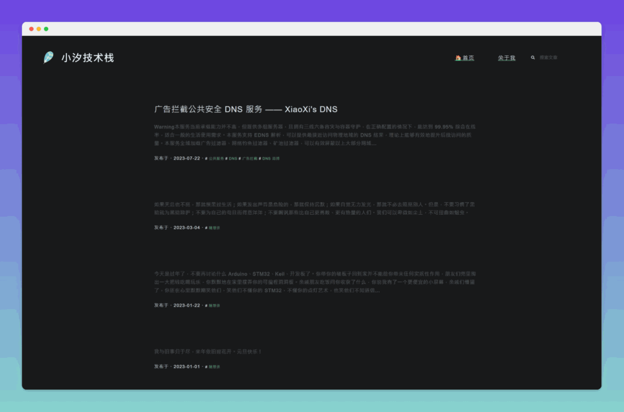624x412 pixels.
Task: Open the blog homepage via the site title
Action: tap(89, 58)
